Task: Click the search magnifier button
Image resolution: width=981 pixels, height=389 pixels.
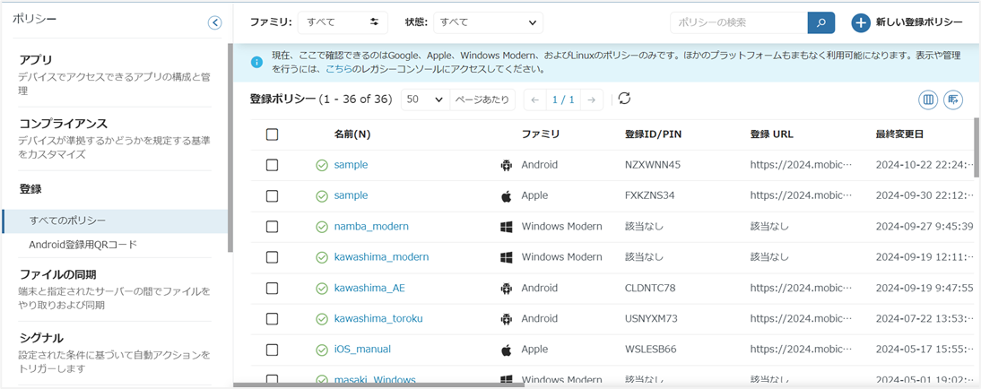Action: (x=821, y=22)
